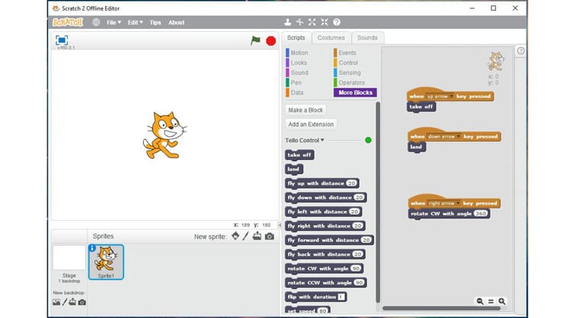
Task: Edit angle value in rotate CCW block
Action: tap(359, 282)
